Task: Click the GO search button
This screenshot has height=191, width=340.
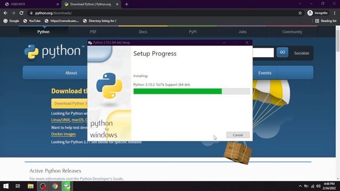Action: coord(282,52)
